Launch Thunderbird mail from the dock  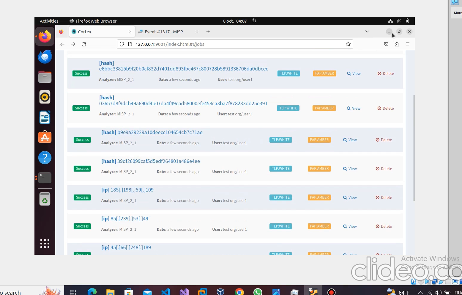coord(45,57)
